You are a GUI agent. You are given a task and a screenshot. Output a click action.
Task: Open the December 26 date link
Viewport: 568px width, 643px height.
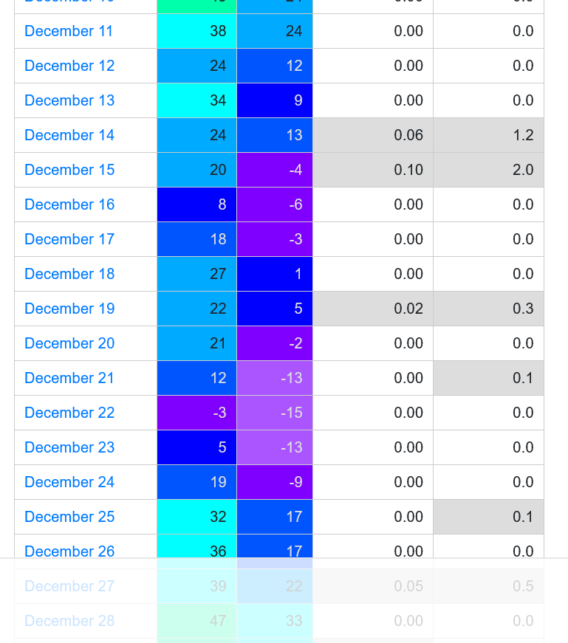[x=69, y=551]
